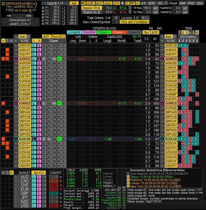Click the teal up pin in GBPAUD row
Image resolution: width=206 pixels, height=210 pixels.
[197, 112]
